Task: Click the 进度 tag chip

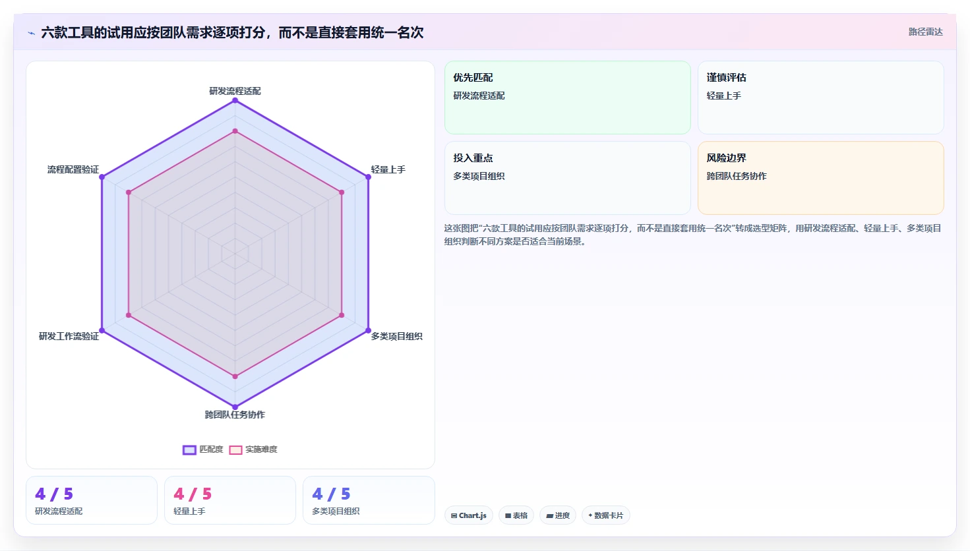Action: click(558, 515)
